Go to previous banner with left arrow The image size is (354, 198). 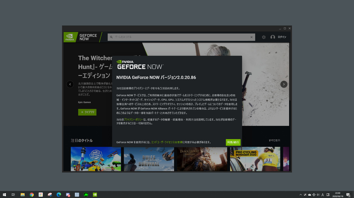point(70,84)
